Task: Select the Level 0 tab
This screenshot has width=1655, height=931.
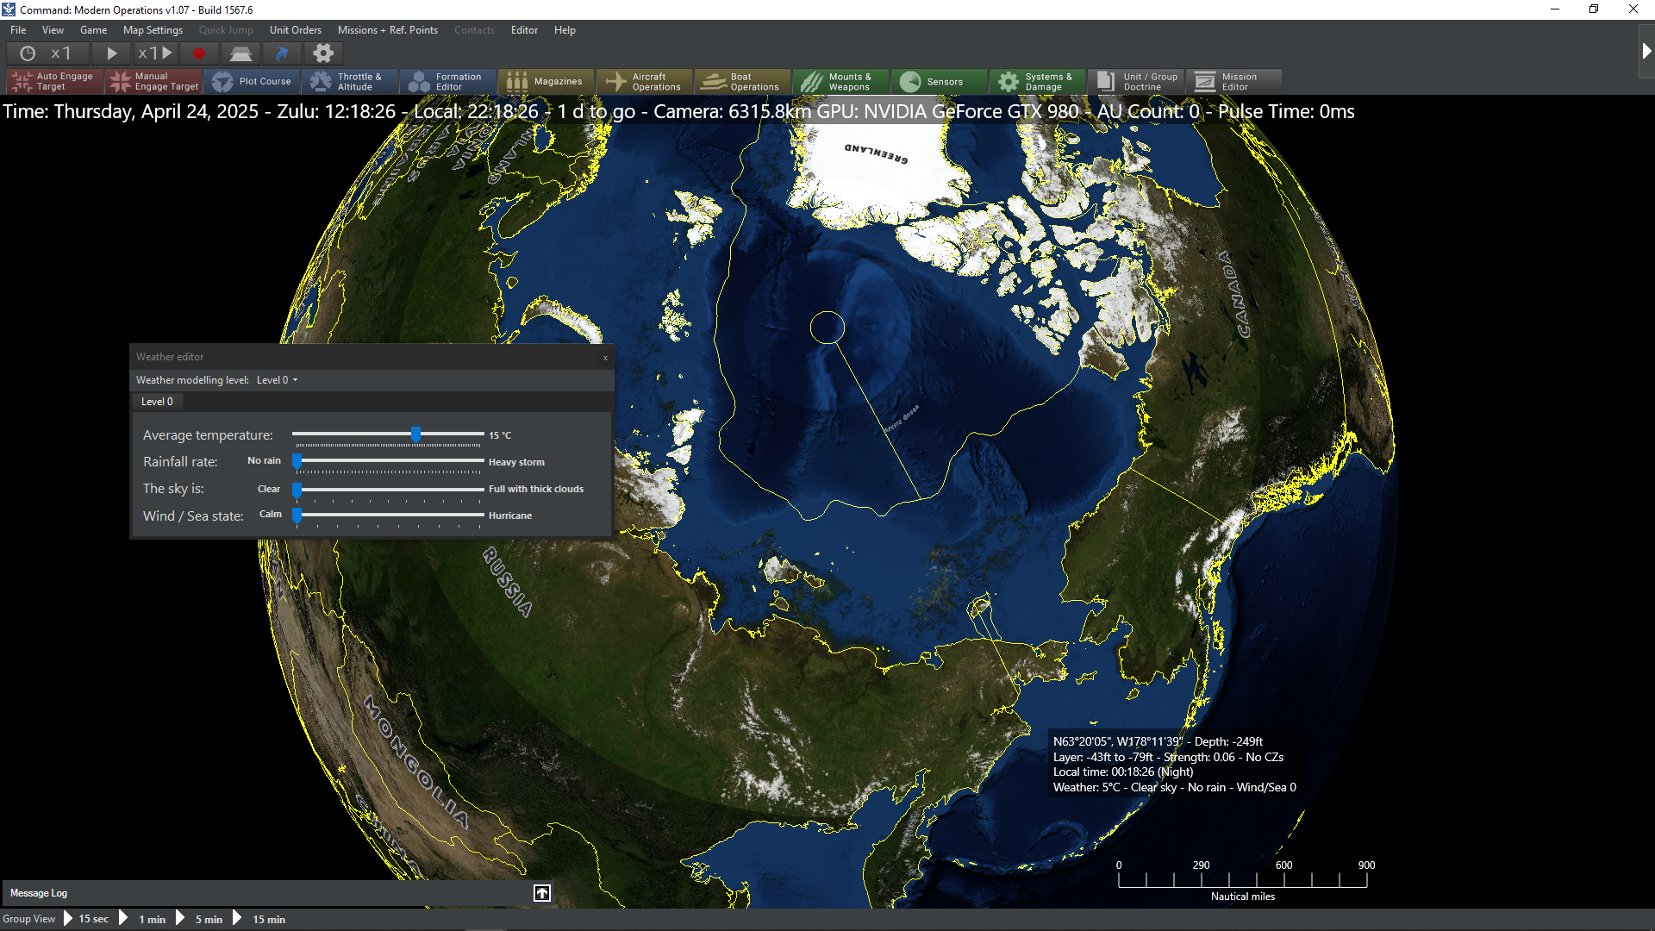Action: coord(157,402)
